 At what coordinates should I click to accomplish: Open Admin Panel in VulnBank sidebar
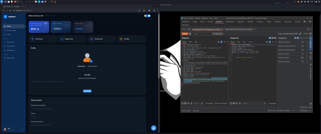[x=14, y=58]
